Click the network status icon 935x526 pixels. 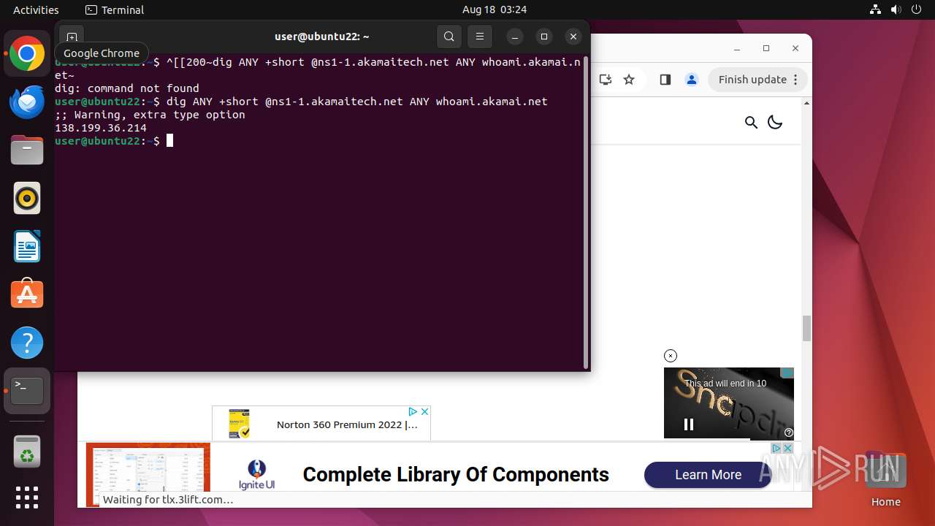pos(876,9)
